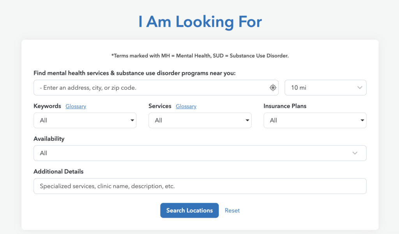Click the Insurance Plans field label

pos(285,106)
